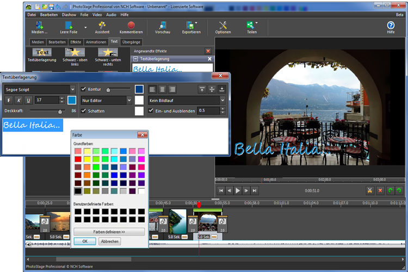The width and height of the screenshot is (408, 272).
Task: Click the scissors split icon
Action: [x=370, y=190]
